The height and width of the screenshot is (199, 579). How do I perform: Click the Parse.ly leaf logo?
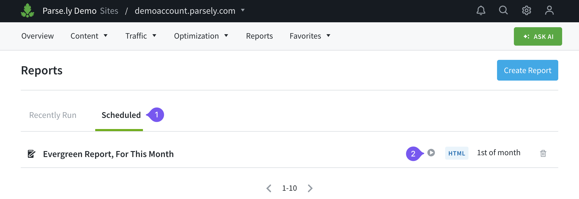(27, 11)
